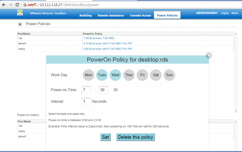Deselect the Tues work day
The width and height of the screenshot is (242, 152).
coord(102,75)
